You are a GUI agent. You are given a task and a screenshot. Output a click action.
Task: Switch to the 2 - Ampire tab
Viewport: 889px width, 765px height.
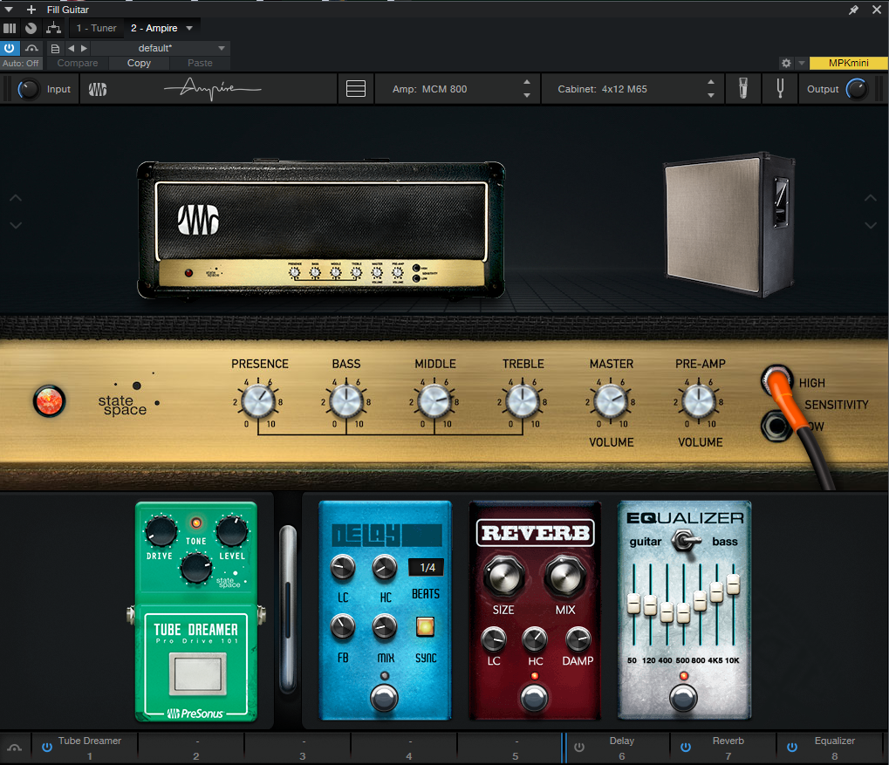pos(154,28)
